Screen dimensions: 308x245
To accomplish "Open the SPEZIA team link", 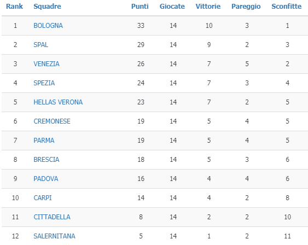I will click(44, 83).
